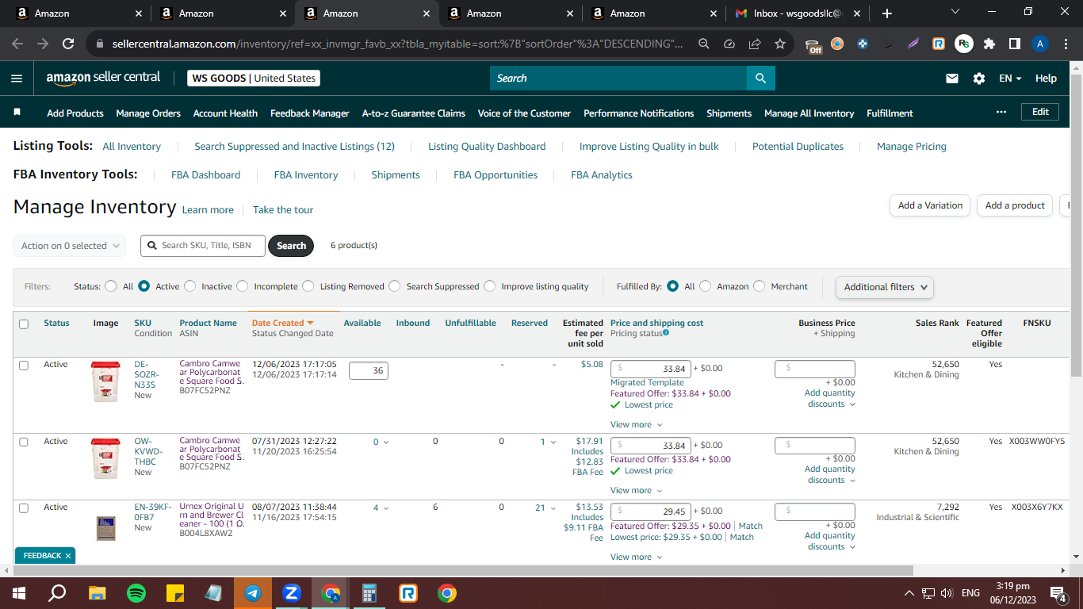Select Fulfilled By Amazon radio button
Image resolution: width=1083 pixels, height=609 pixels.
pos(705,286)
